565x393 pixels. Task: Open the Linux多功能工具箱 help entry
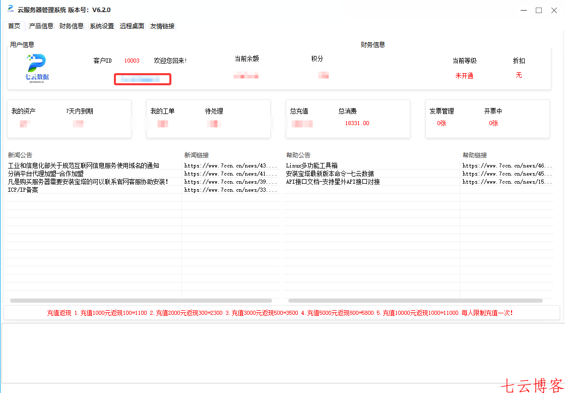312,165
